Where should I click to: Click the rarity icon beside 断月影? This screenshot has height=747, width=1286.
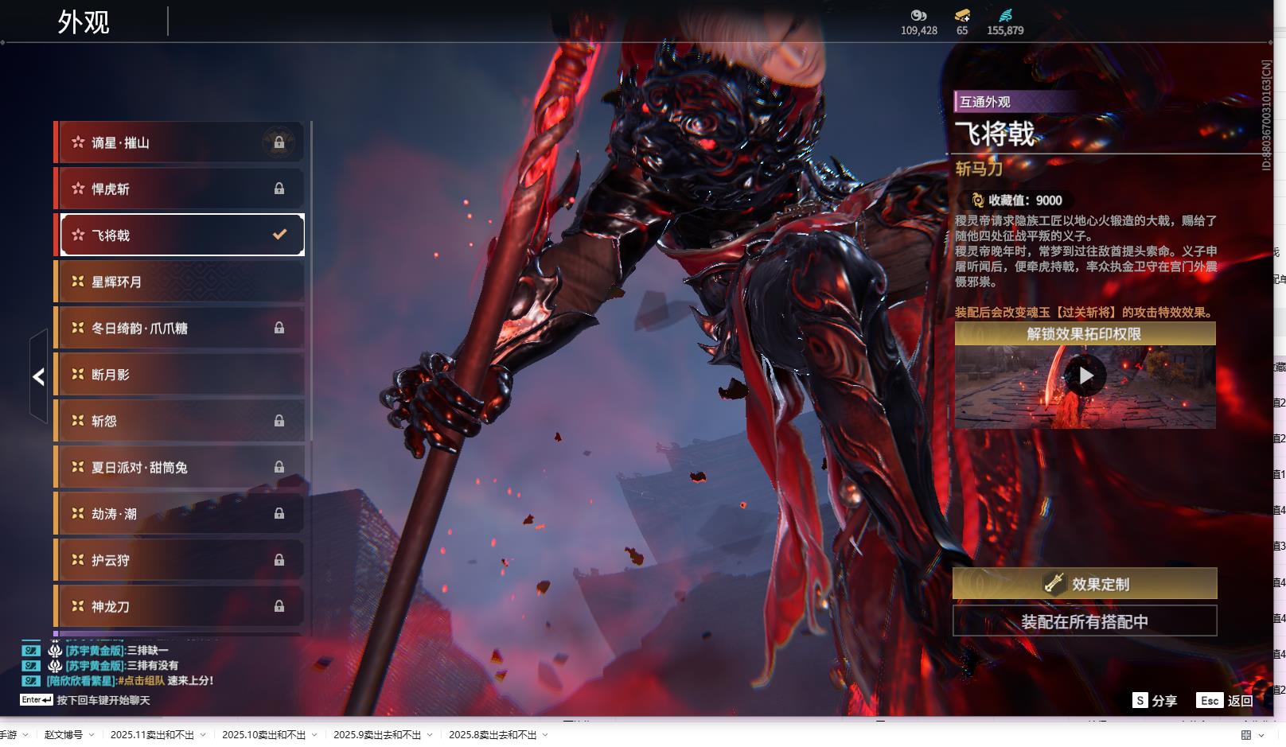point(78,374)
